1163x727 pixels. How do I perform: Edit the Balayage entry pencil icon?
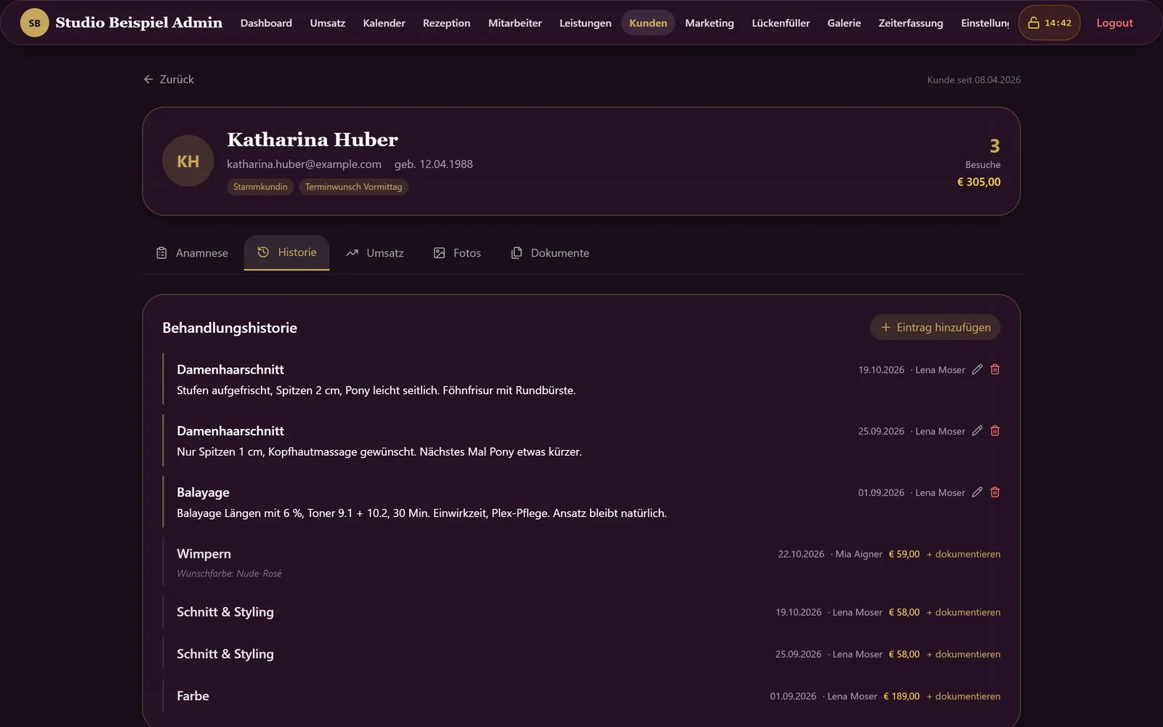(x=977, y=492)
